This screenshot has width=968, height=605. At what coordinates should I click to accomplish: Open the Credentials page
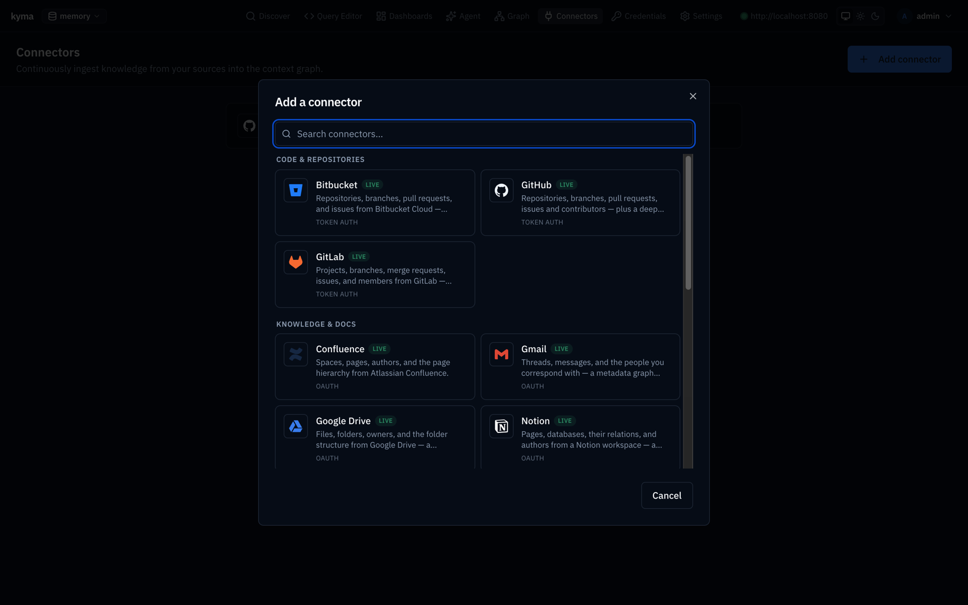[x=639, y=16]
